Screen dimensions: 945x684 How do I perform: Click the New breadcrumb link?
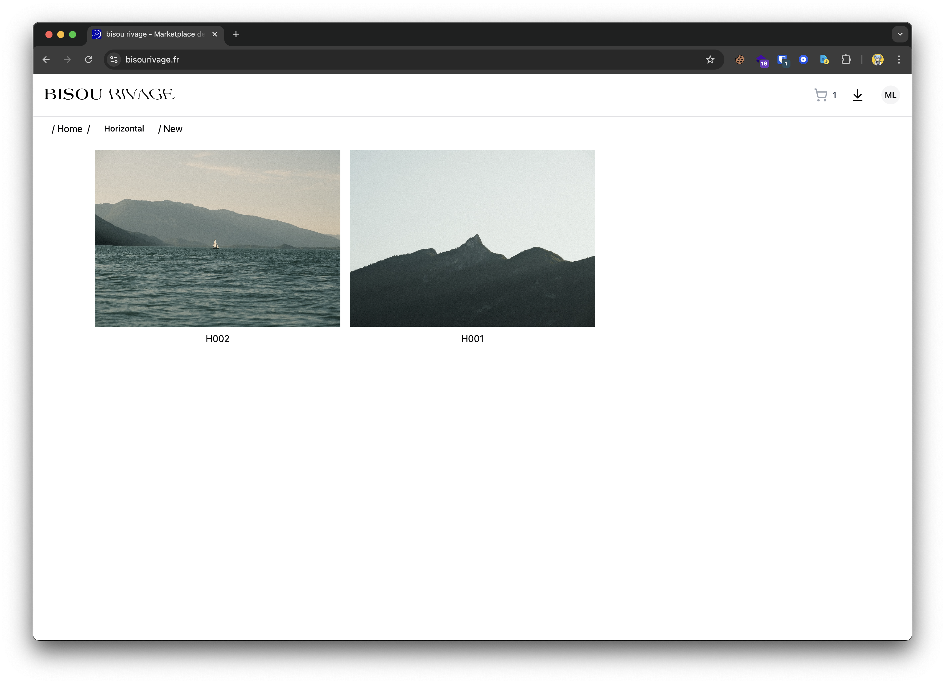coord(173,129)
